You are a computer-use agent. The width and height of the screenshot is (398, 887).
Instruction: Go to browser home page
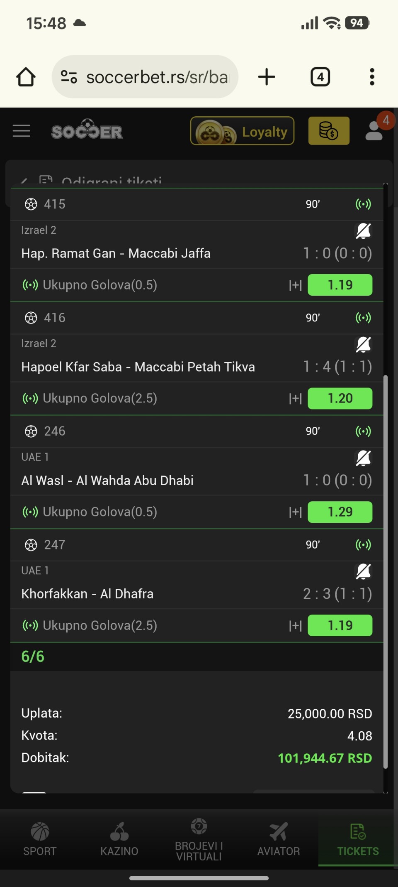click(26, 77)
